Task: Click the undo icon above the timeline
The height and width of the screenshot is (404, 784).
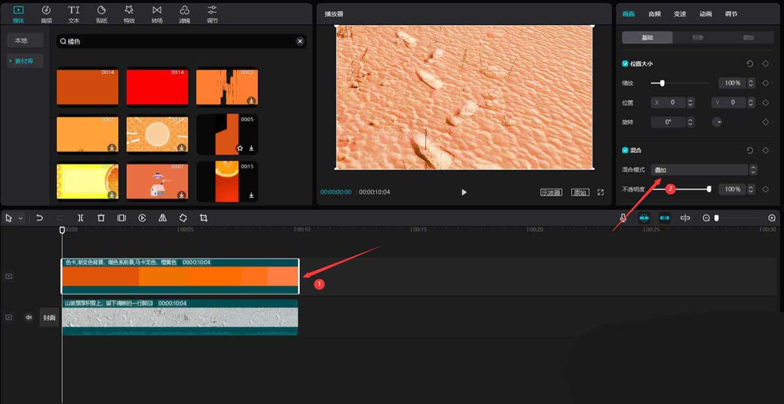Action: 39,217
